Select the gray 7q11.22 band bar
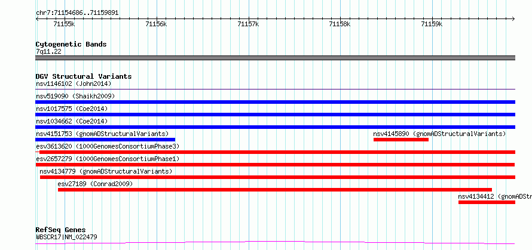Image resolution: width=532 pixels, height=250 pixels. point(275,58)
